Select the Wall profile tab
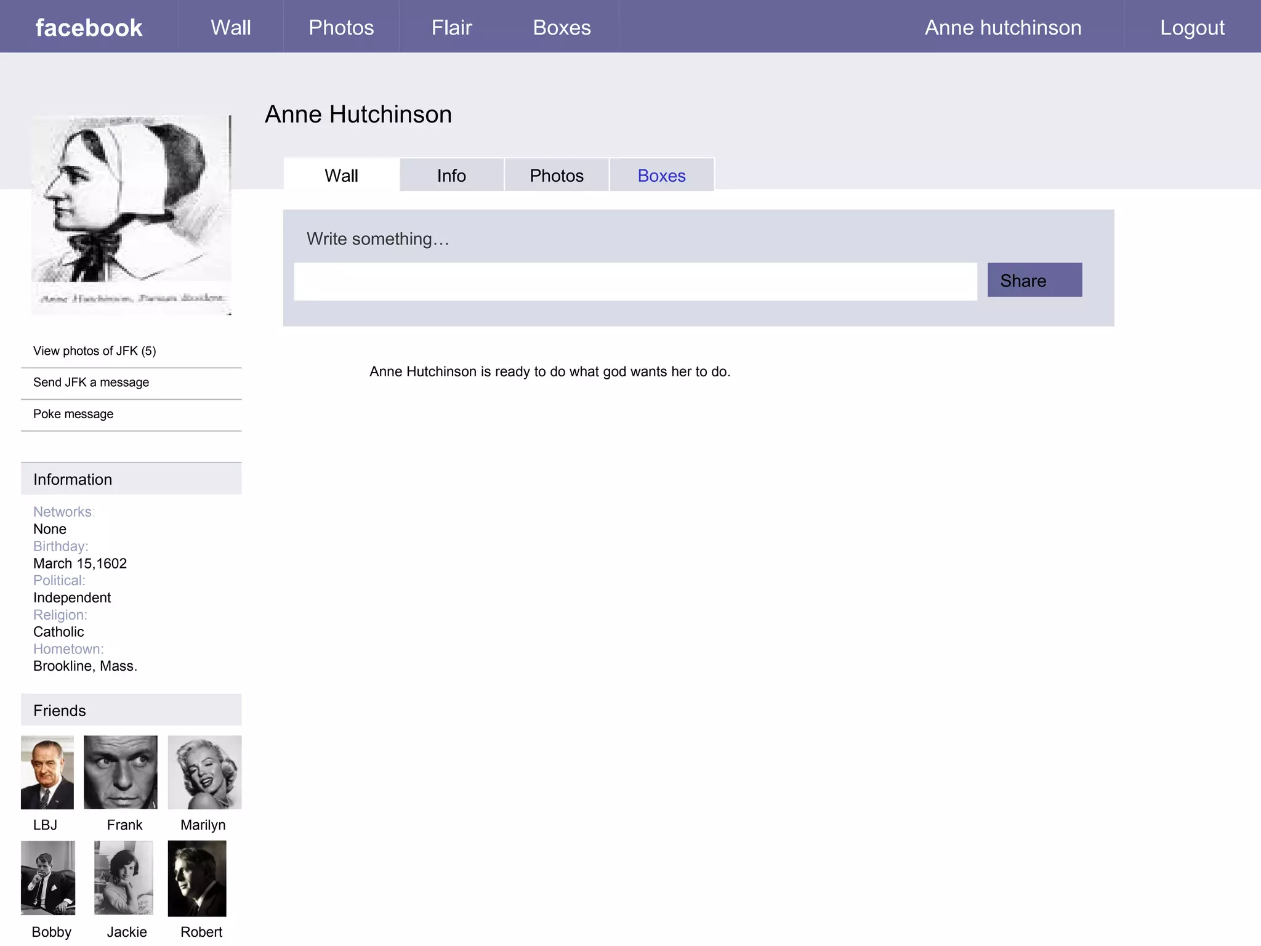This screenshot has height=946, width=1261. 341,176
